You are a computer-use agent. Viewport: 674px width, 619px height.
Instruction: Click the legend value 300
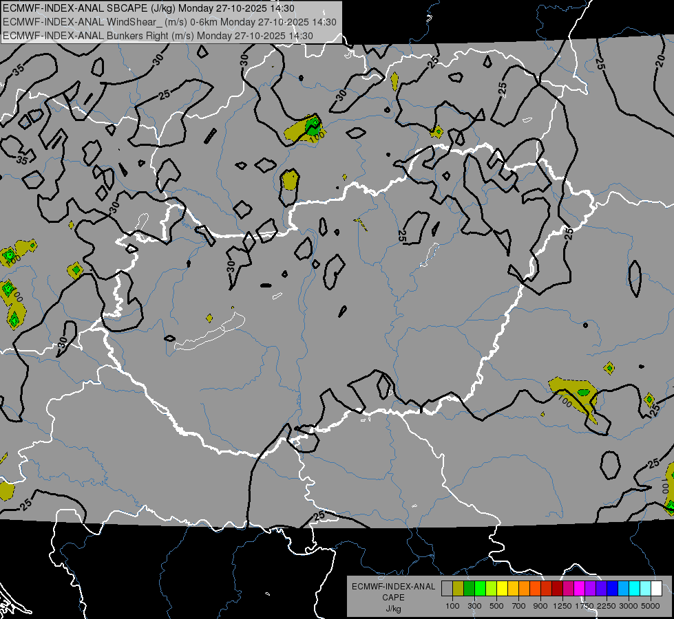pyautogui.click(x=474, y=606)
